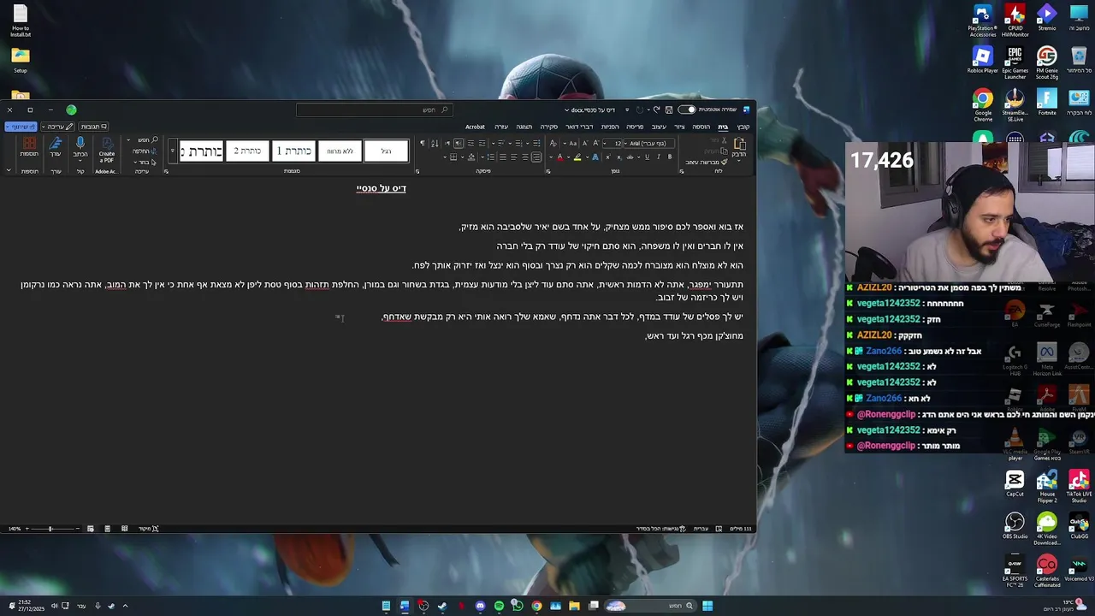Toggle Italic formatting
This screenshot has width=1095, height=616.
pos(658,157)
